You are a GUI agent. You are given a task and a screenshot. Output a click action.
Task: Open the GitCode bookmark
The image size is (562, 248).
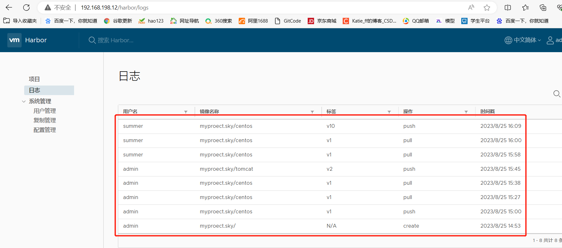click(x=288, y=21)
